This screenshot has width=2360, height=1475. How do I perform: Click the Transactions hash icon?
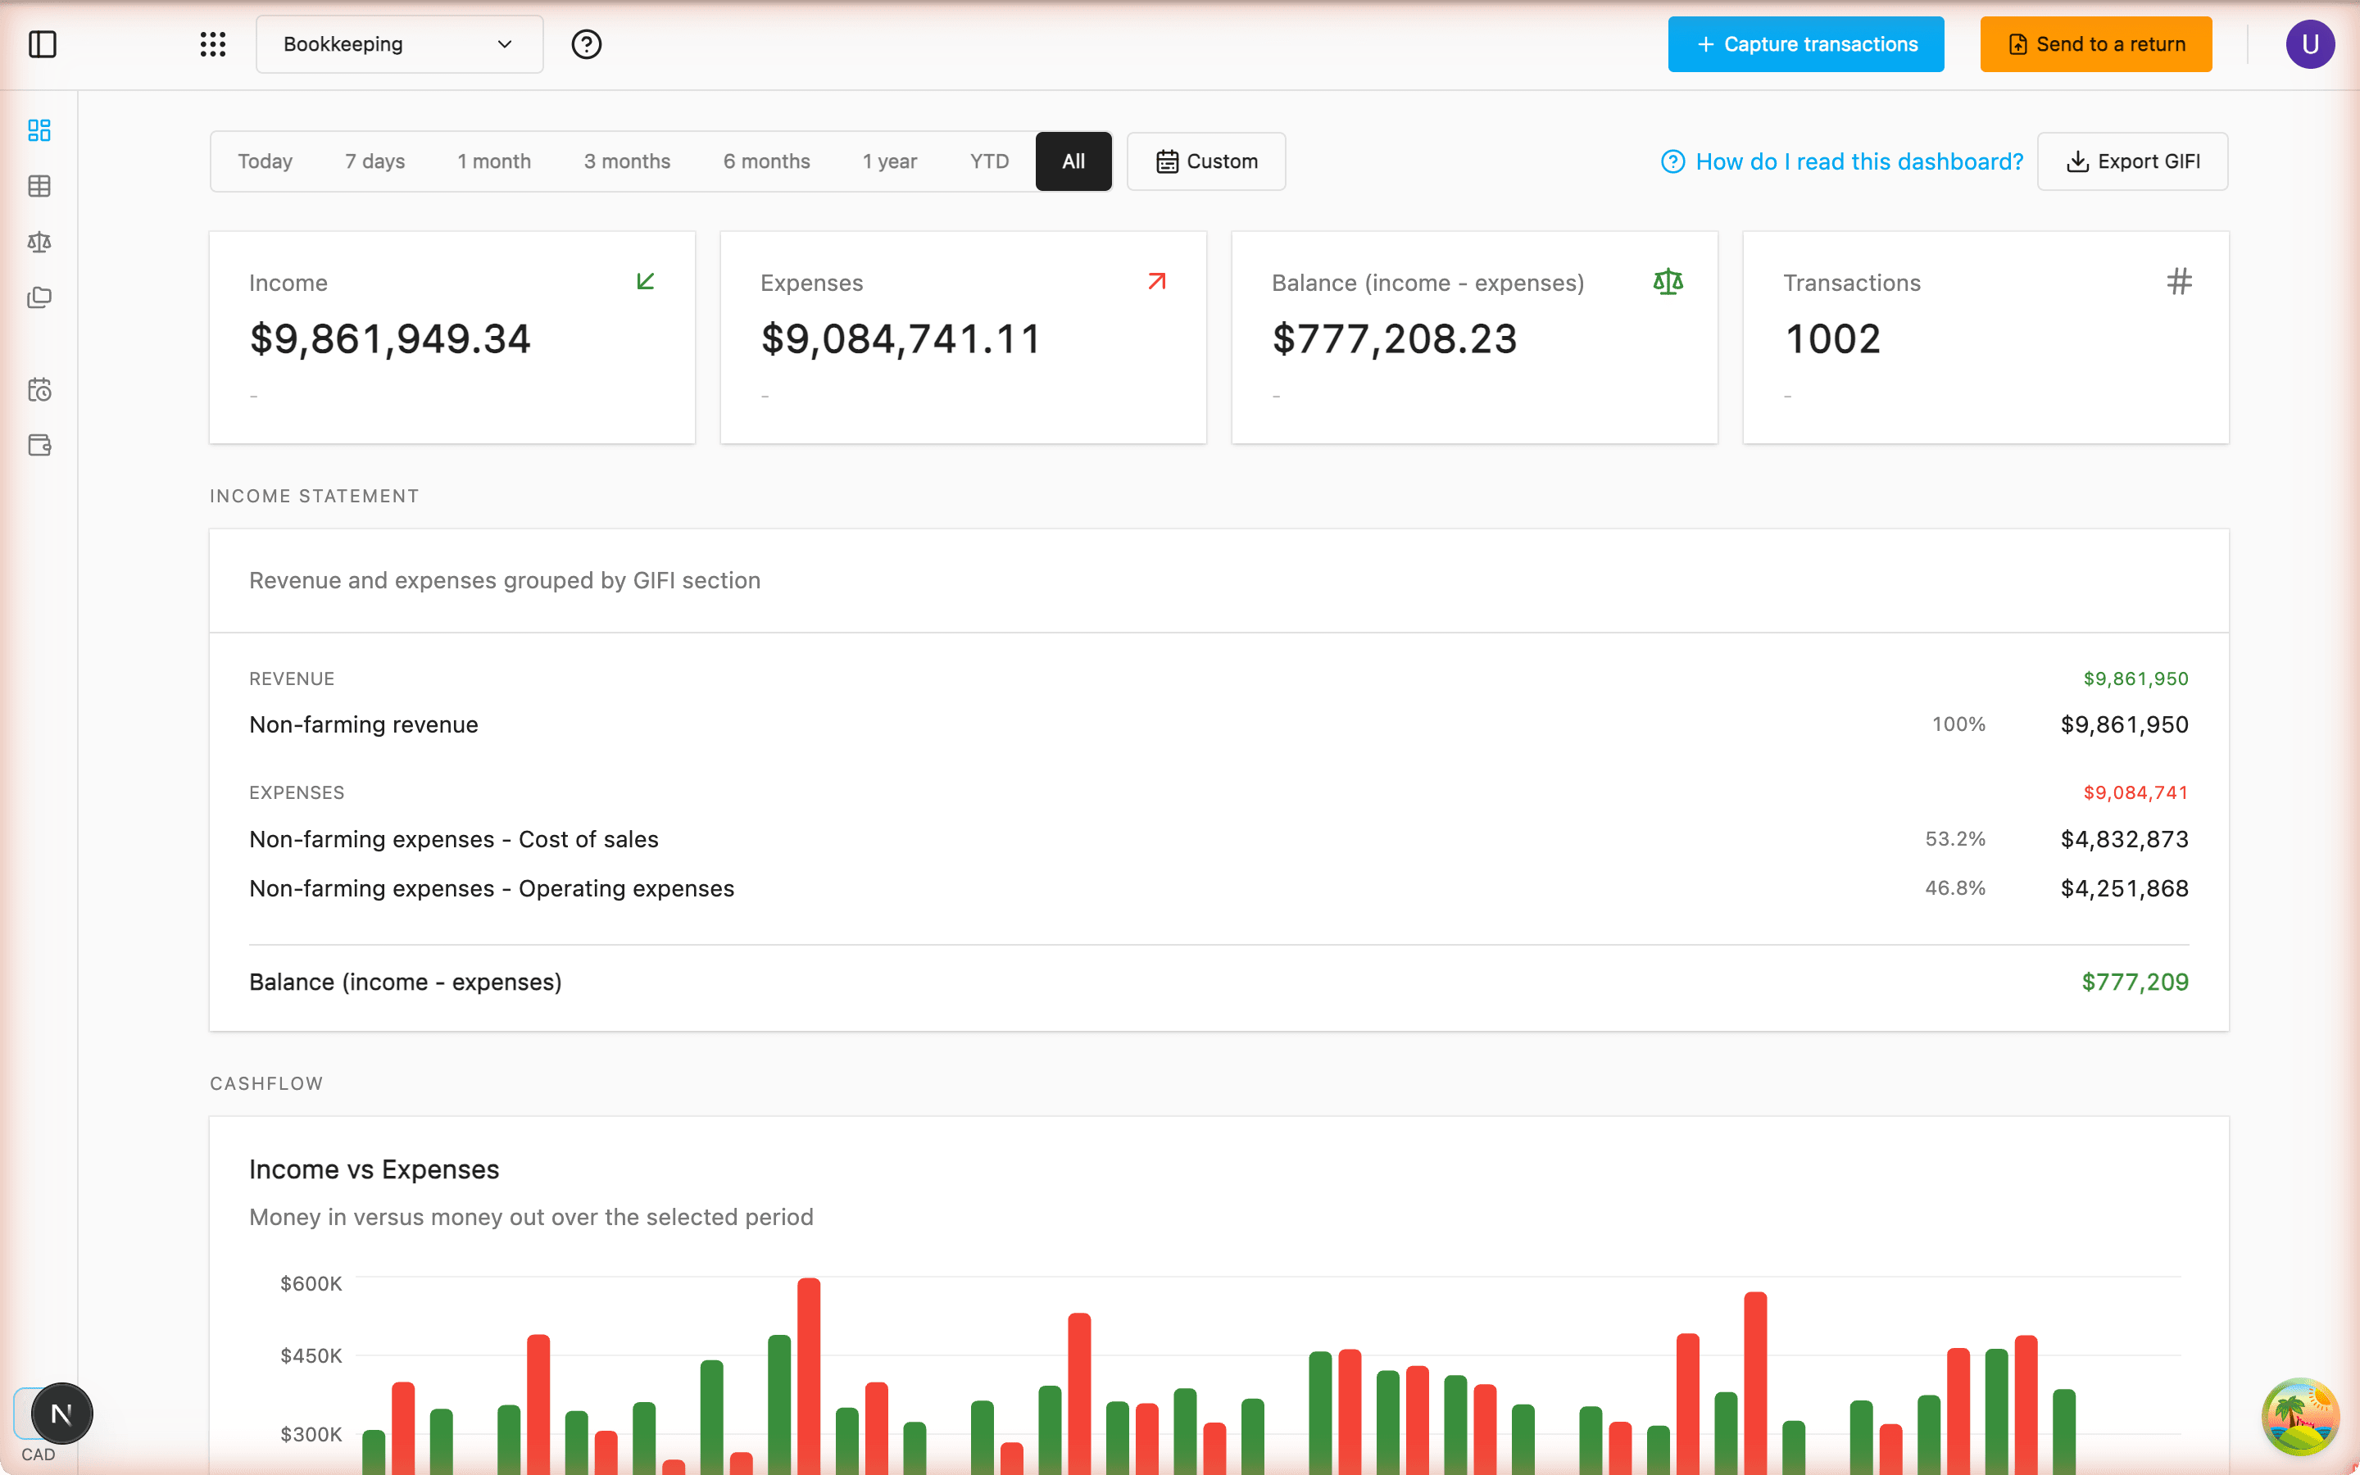[x=2180, y=281]
